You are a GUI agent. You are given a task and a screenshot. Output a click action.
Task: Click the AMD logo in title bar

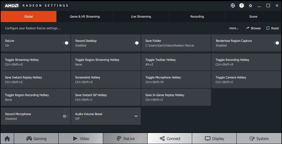12,6
